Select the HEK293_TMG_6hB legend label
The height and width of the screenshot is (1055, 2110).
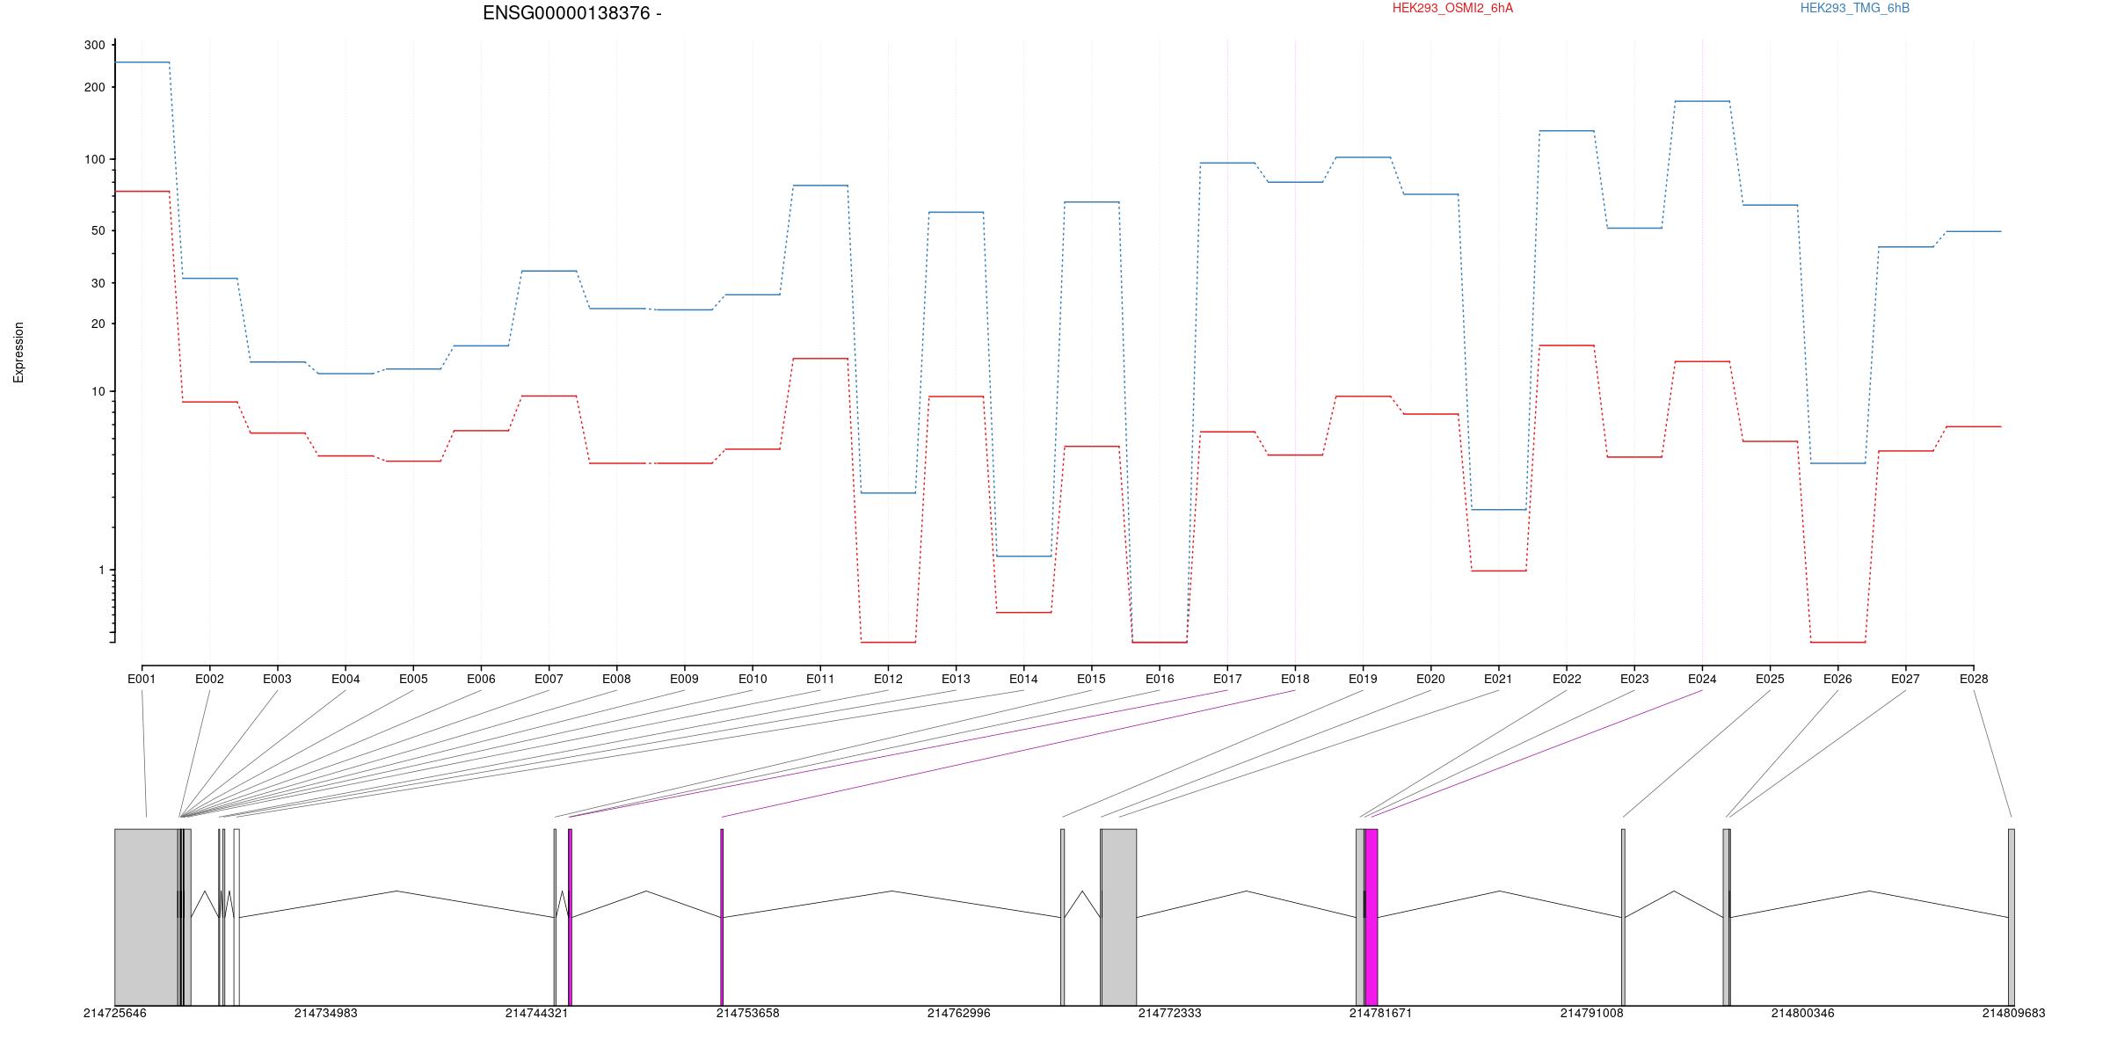pos(1855,8)
